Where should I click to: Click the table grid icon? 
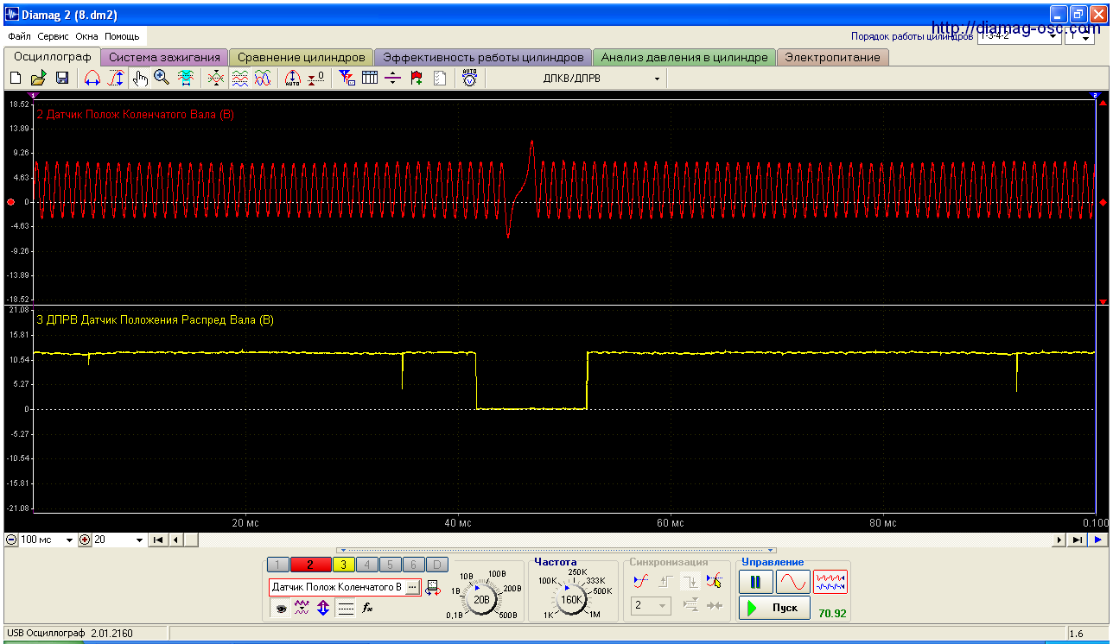(370, 78)
